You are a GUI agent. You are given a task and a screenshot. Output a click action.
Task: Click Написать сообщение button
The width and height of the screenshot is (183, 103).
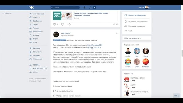[x=137, y=15]
